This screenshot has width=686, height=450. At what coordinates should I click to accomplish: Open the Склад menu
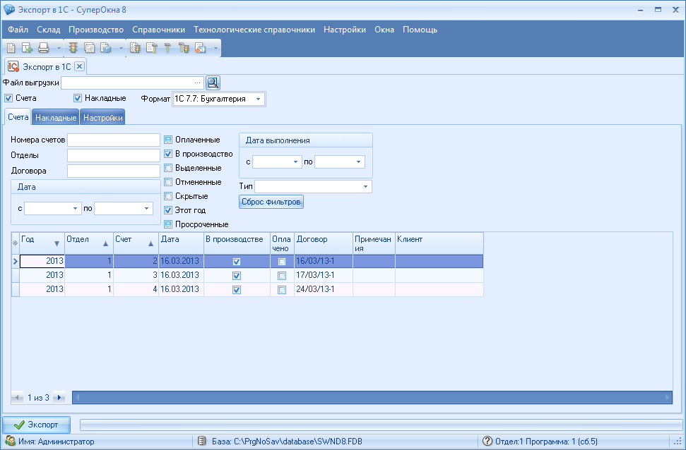click(x=49, y=30)
